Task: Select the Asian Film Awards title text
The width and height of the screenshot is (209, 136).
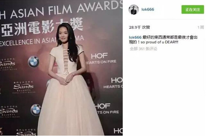Action: coord(61,9)
